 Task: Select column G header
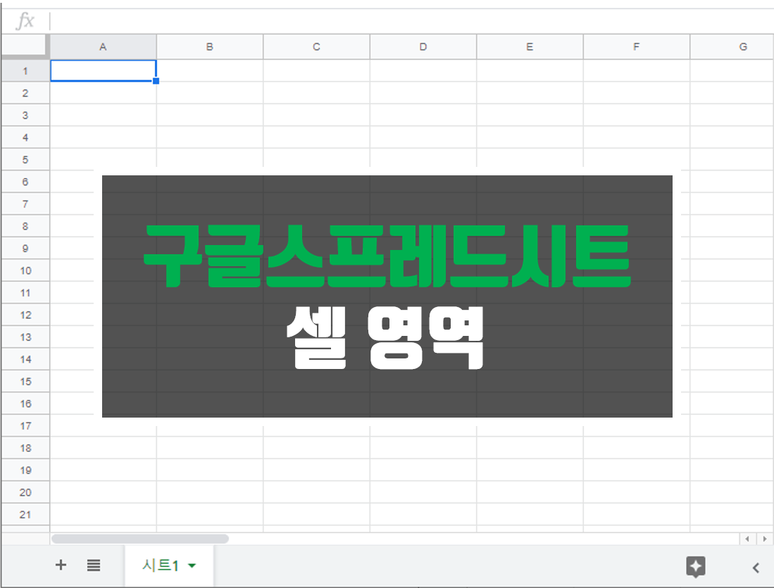(732, 47)
